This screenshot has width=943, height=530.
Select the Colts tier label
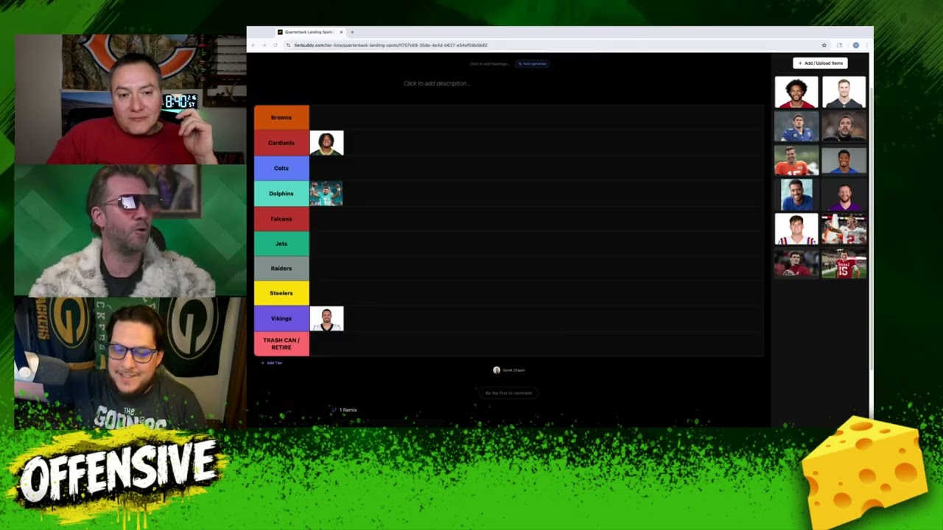tap(281, 168)
